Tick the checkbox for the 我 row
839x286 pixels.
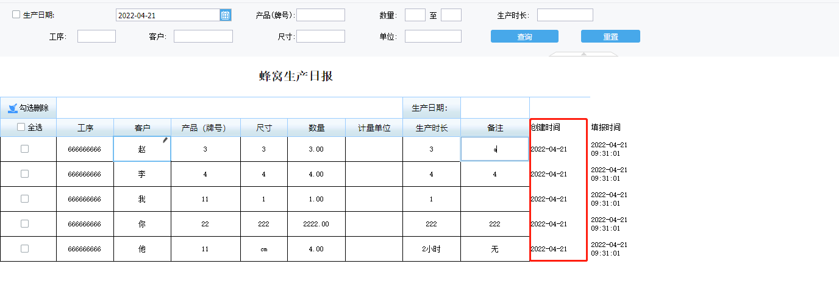coord(25,198)
